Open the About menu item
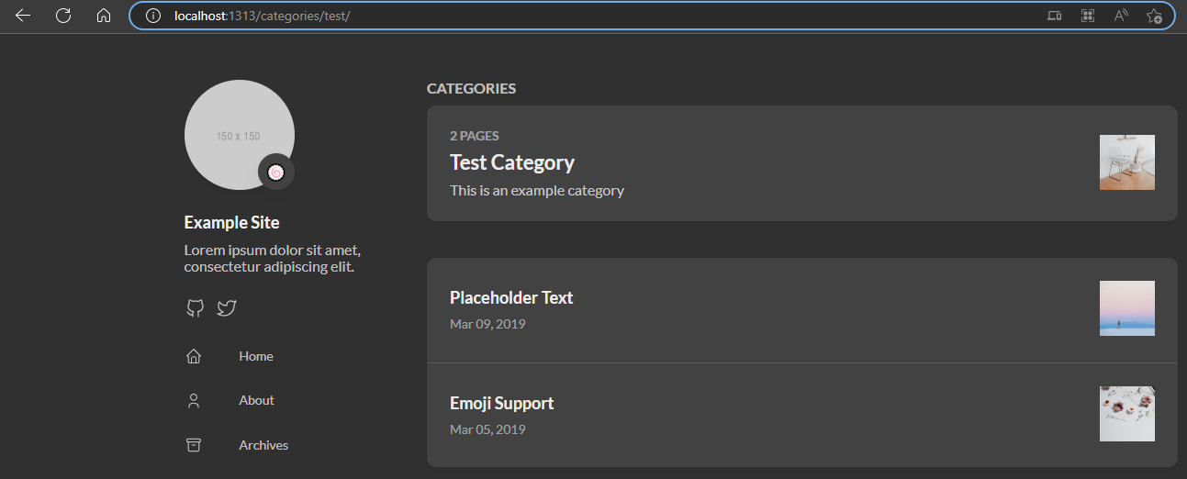 pyautogui.click(x=256, y=401)
